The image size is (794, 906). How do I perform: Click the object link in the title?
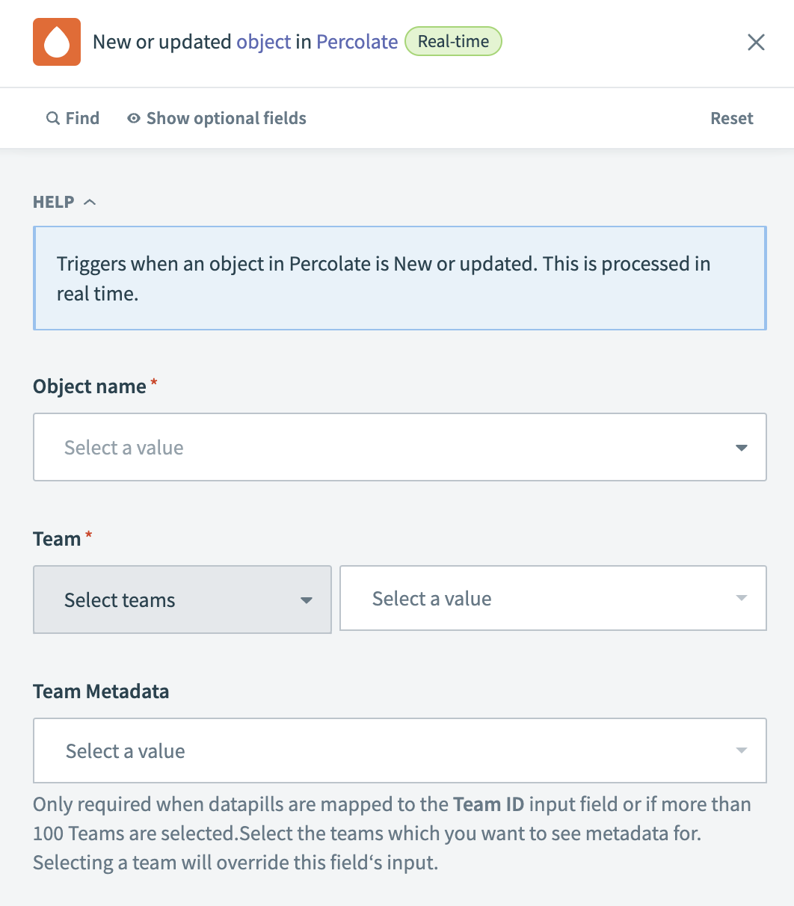pos(263,42)
